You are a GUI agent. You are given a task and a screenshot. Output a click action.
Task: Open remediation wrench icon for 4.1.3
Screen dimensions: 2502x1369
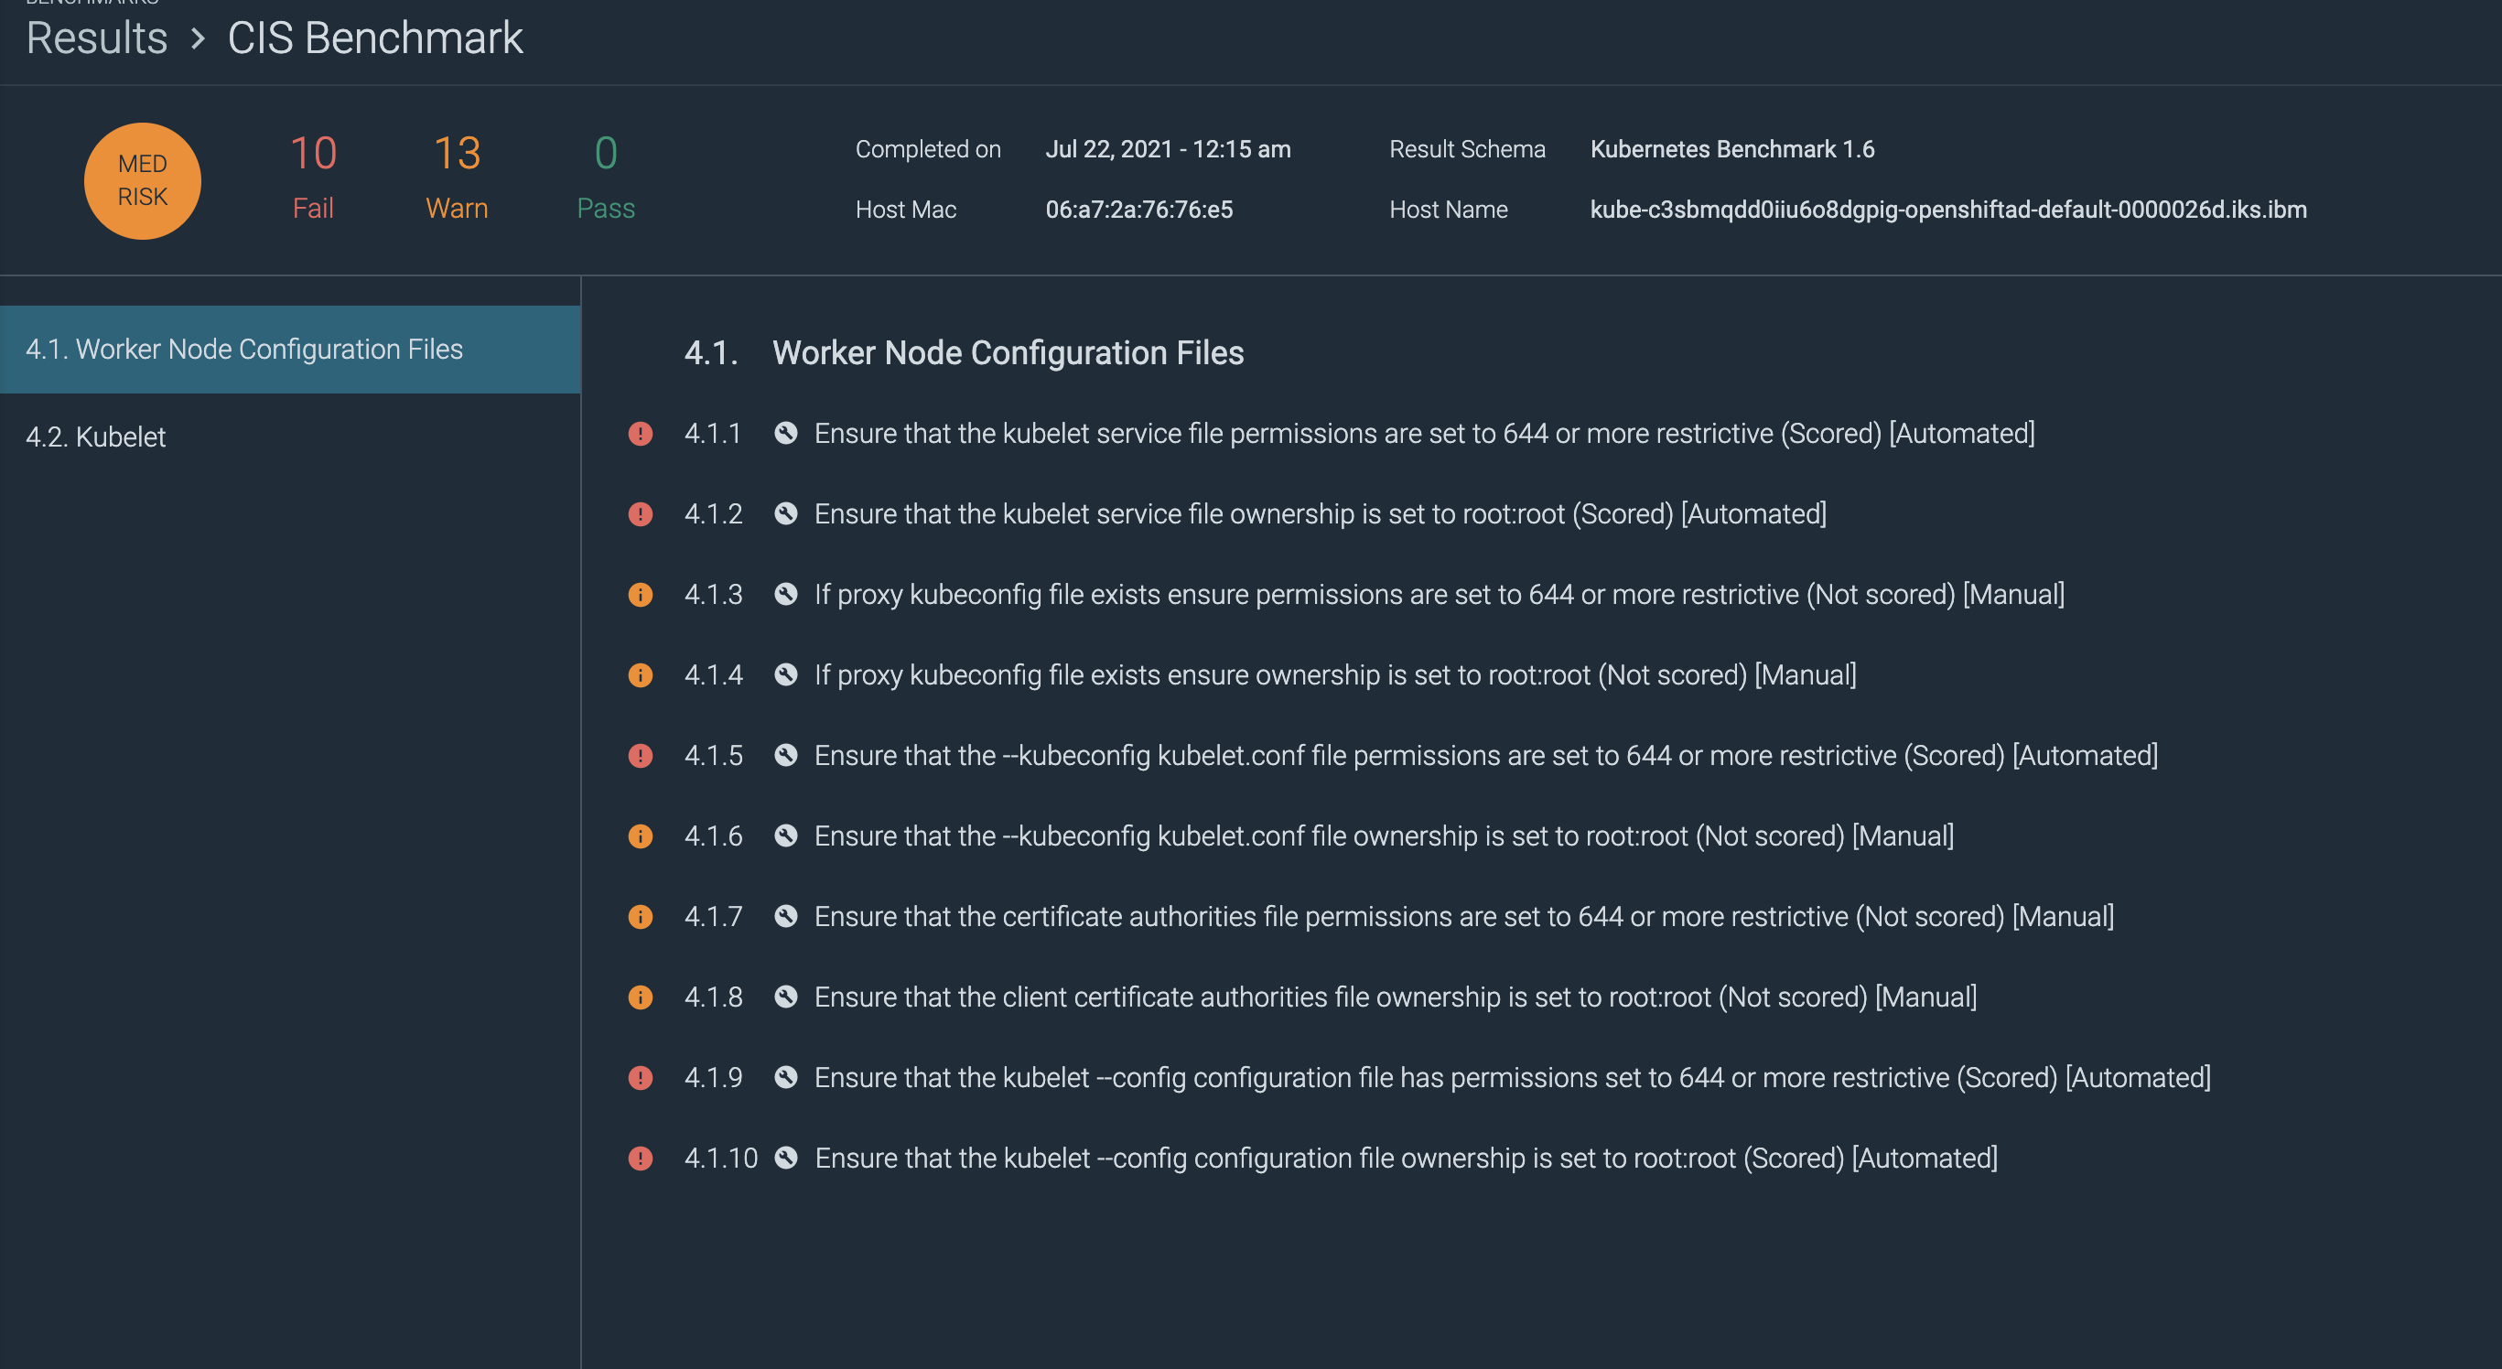pyautogui.click(x=786, y=594)
